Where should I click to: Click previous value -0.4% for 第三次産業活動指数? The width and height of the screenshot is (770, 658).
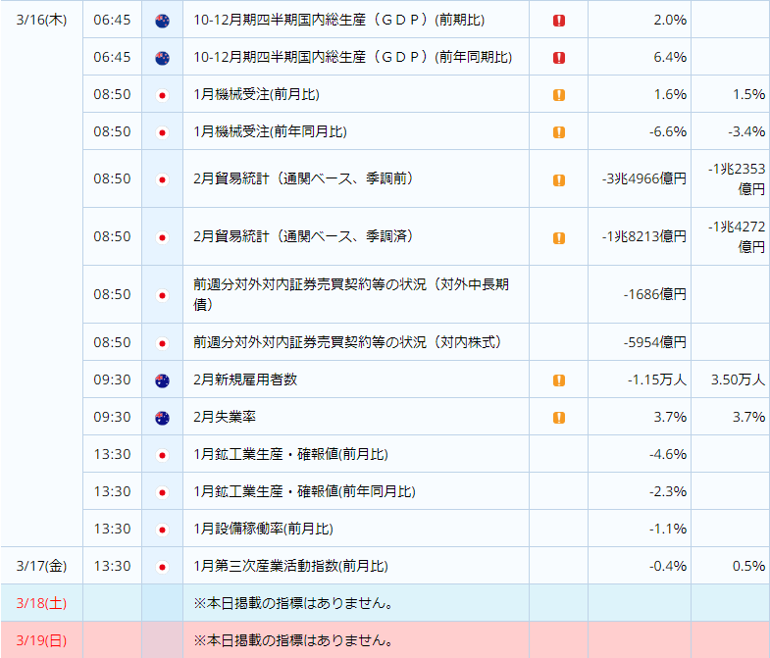click(x=668, y=566)
